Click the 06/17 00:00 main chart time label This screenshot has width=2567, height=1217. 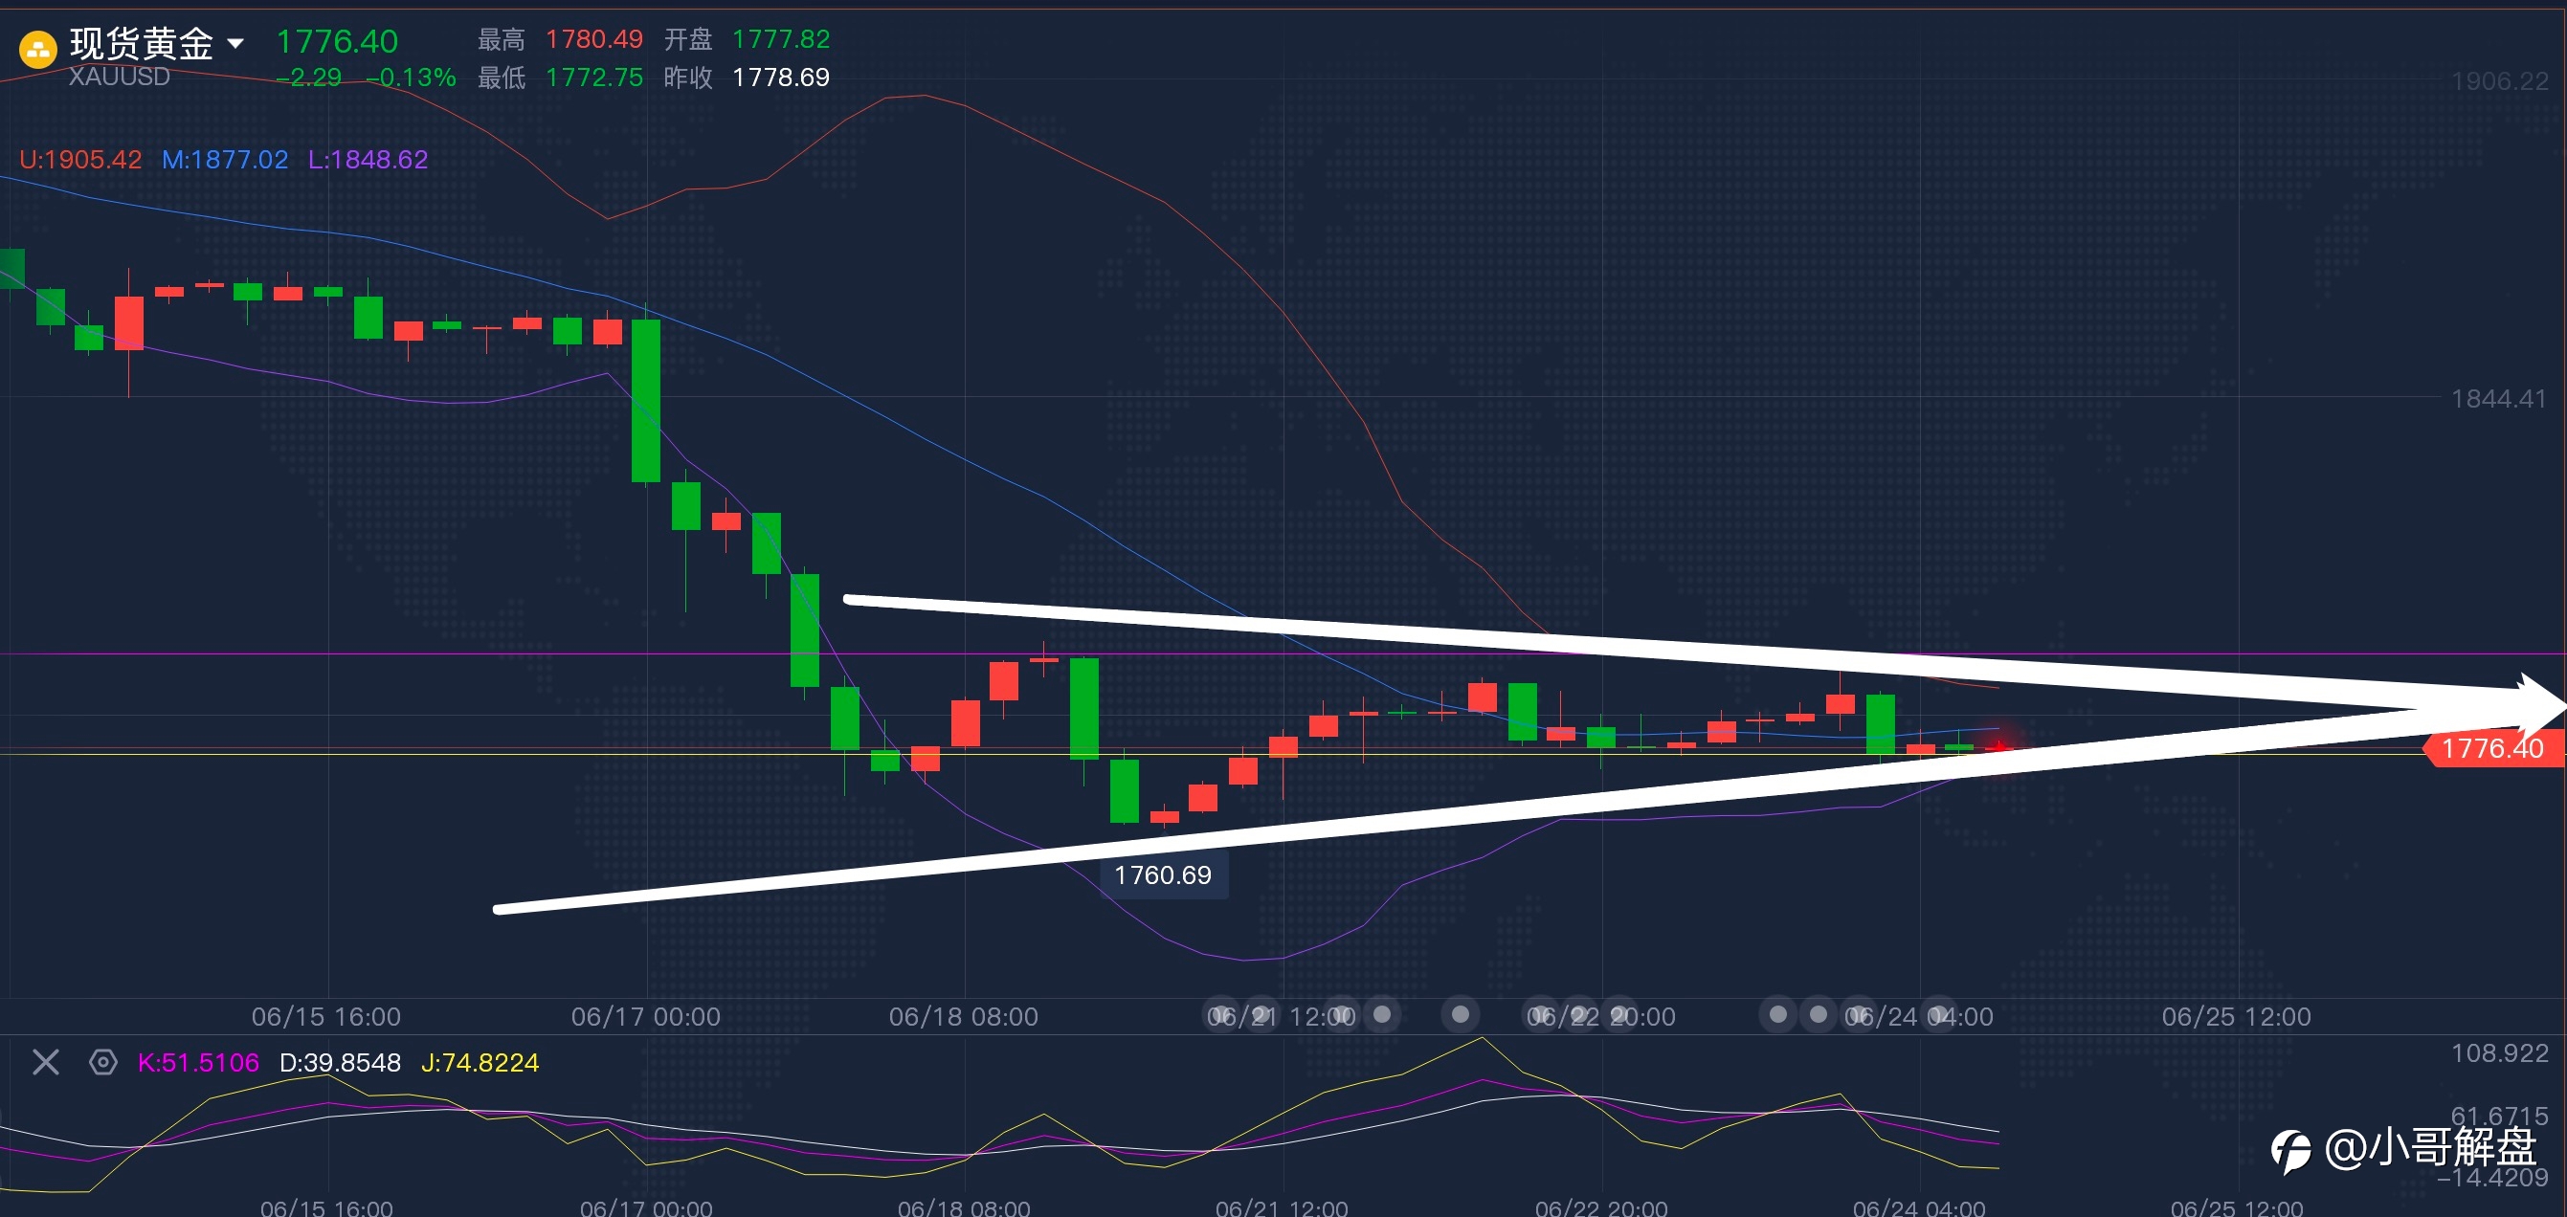646,1016
